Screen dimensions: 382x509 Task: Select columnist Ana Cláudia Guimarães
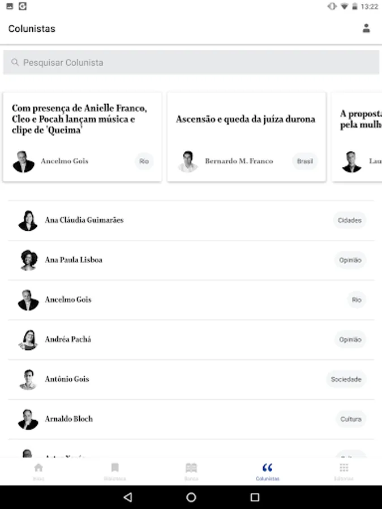coord(84,220)
